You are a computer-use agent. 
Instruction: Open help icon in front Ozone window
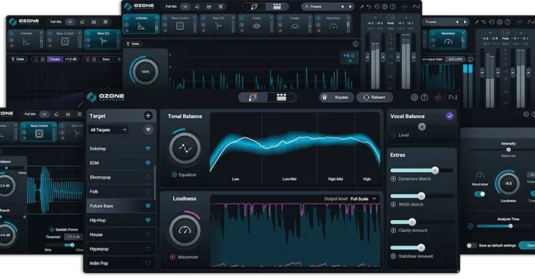coord(424,97)
